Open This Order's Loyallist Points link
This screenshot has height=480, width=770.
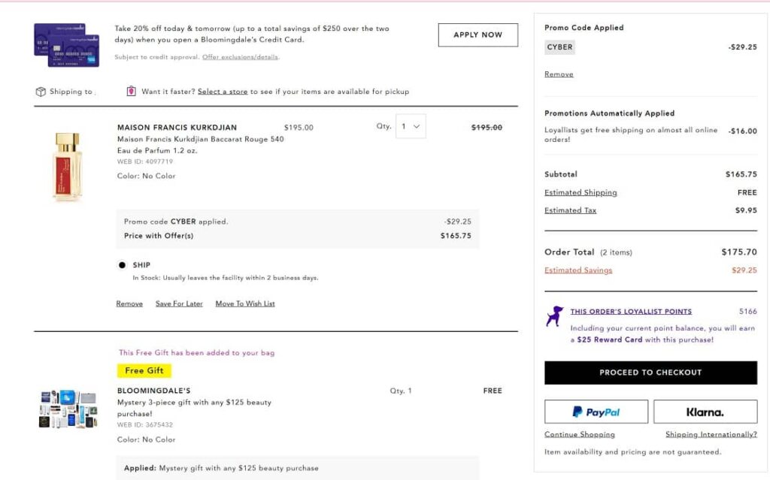[x=631, y=312]
